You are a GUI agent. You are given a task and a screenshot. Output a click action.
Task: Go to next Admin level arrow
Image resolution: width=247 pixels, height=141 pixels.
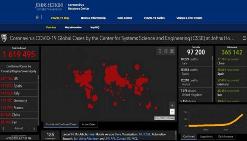34,129
